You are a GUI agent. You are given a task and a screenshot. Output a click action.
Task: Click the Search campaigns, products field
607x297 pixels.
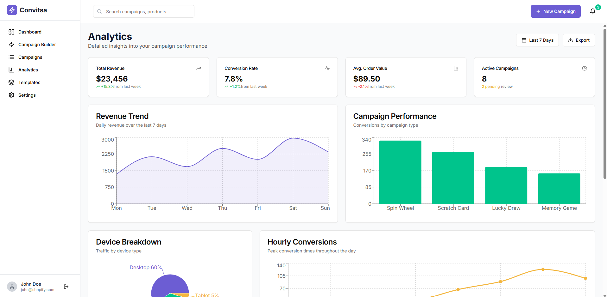(144, 11)
